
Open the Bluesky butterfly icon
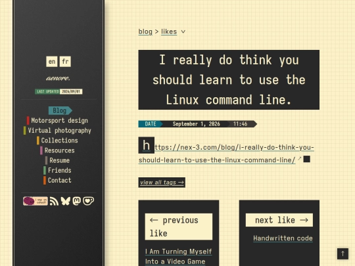point(66,201)
